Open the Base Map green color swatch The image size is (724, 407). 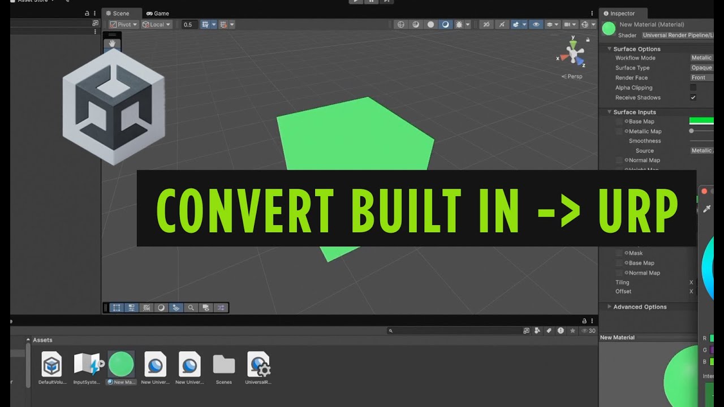[x=701, y=121]
